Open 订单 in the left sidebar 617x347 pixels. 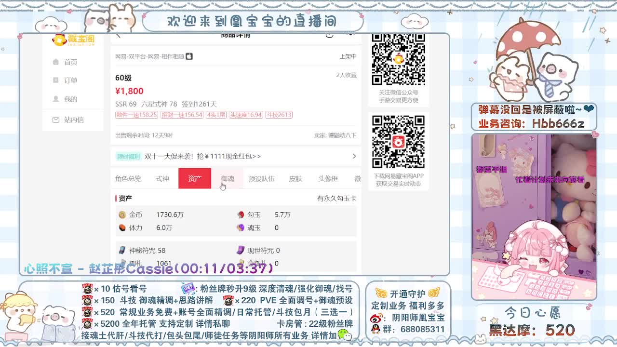(70, 80)
